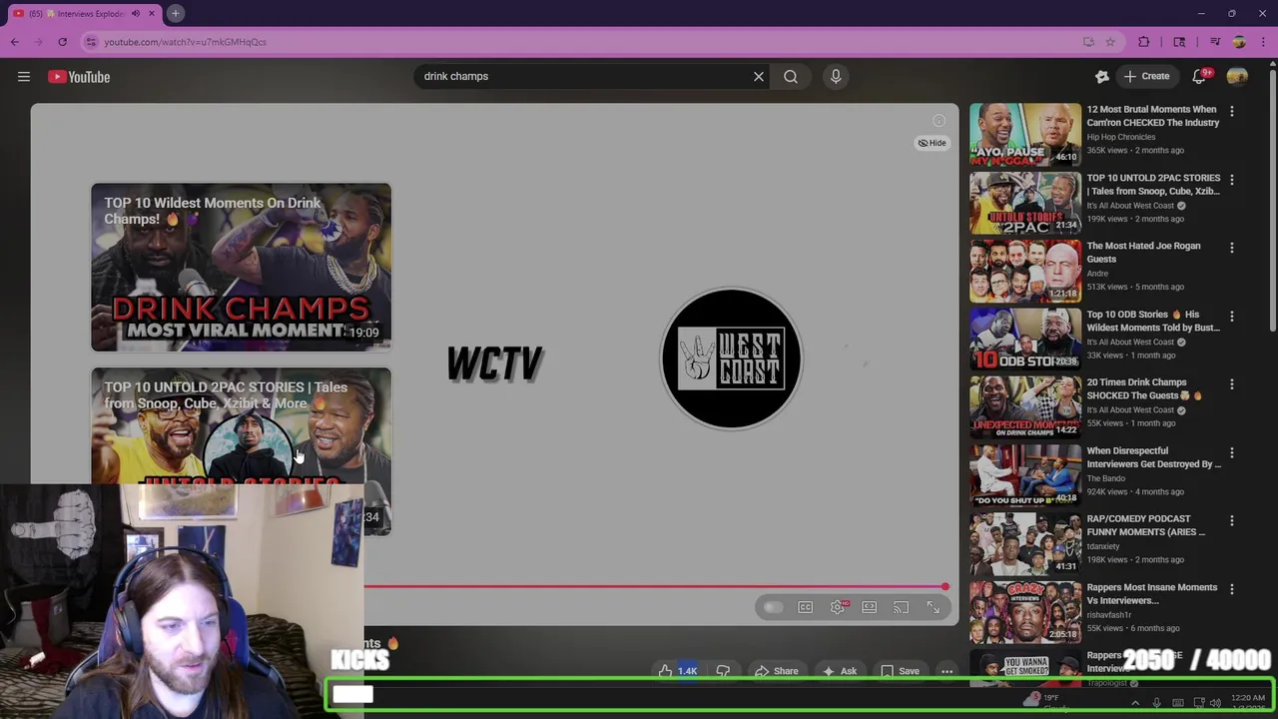Open the 'Hip Hop Chronicles' channel link
This screenshot has height=719, width=1278.
[1120, 137]
